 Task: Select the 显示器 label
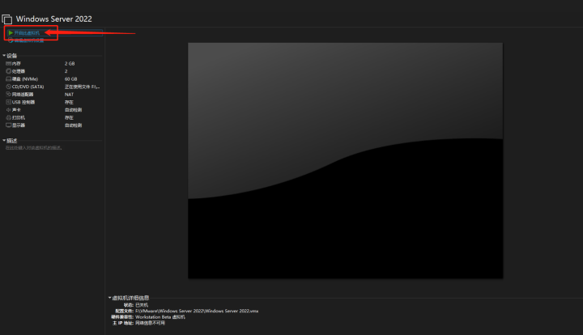click(19, 125)
